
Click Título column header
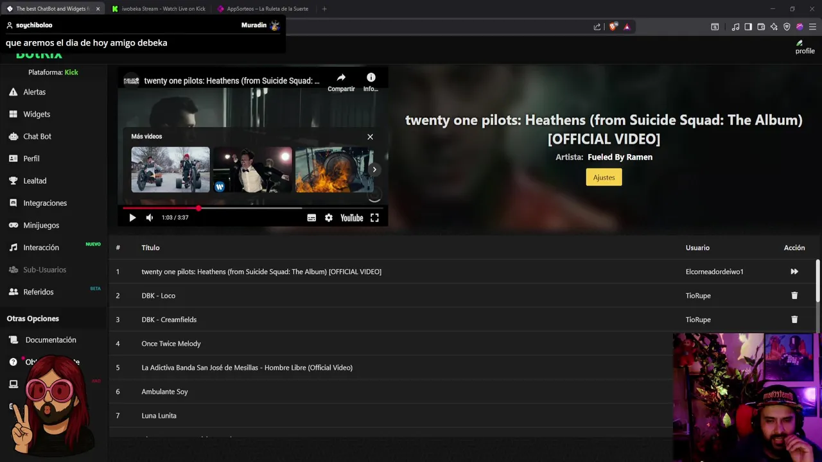click(150, 248)
